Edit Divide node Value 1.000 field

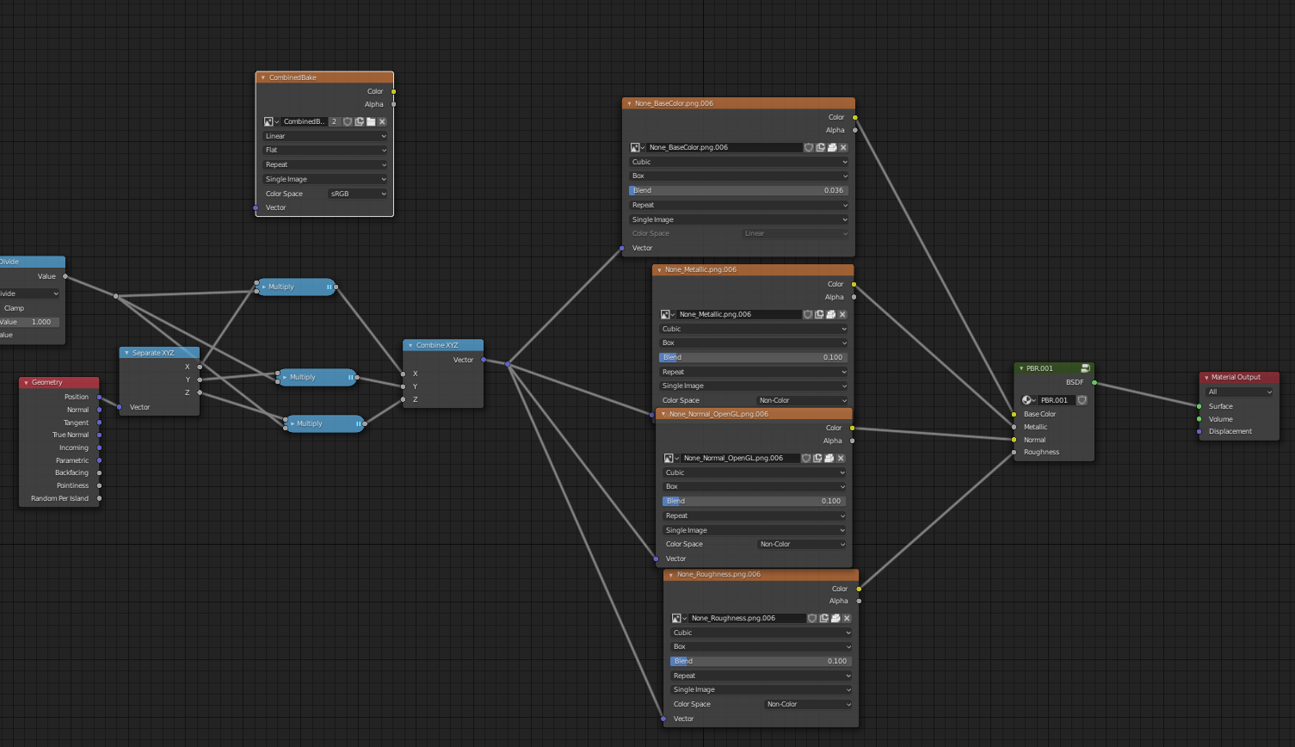click(29, 322)
